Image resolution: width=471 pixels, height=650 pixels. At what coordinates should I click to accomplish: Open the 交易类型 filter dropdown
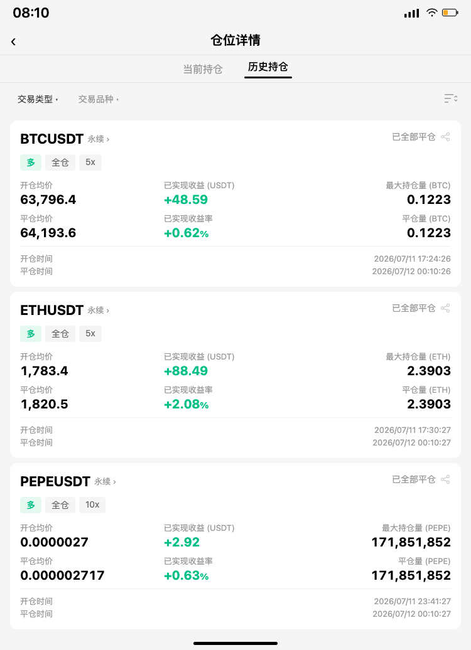click(38, 99)
